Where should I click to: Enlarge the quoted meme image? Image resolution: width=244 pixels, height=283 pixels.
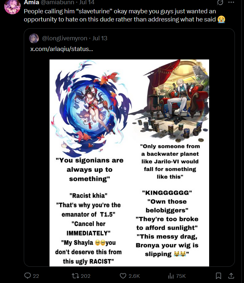[x=129, y=163]
